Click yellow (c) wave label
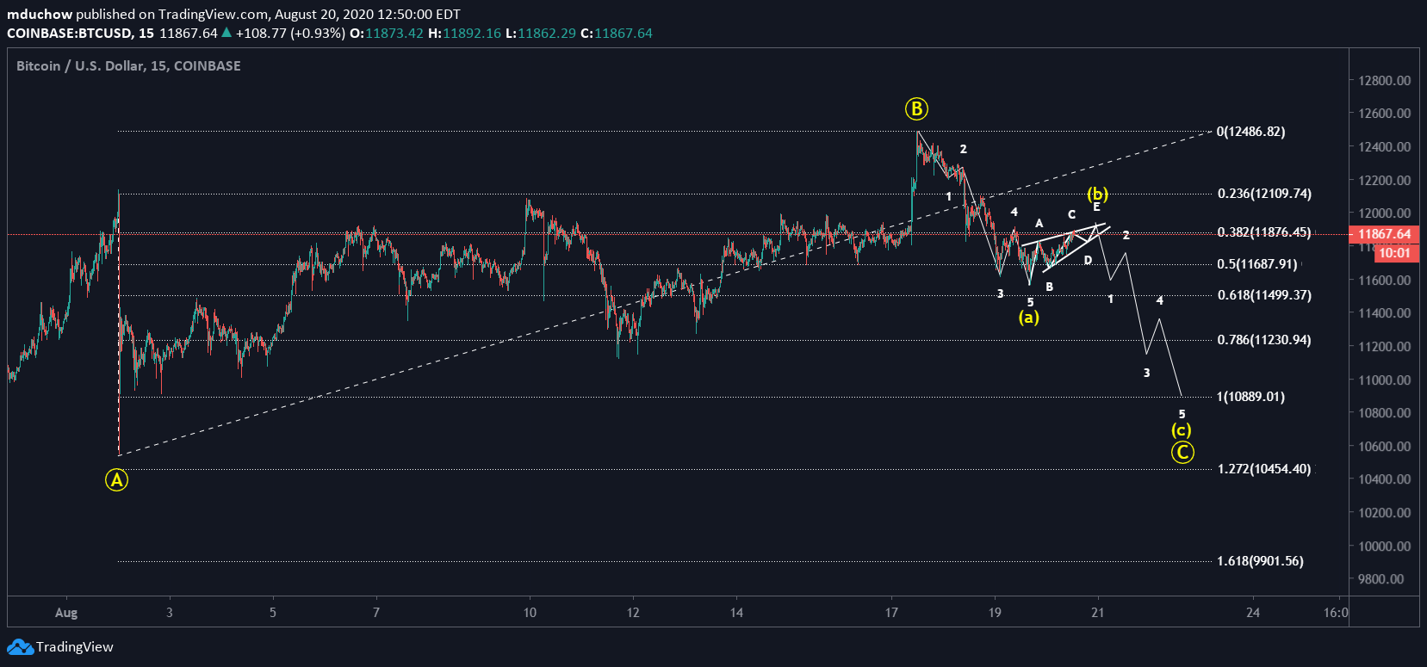Image resolution: width=1427 pixels, height=667 pixels. coord(1182,430)
